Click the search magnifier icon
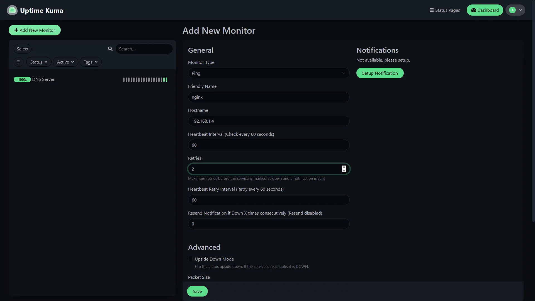This screenshot has width=535, height=301. [x=110, y=49]
